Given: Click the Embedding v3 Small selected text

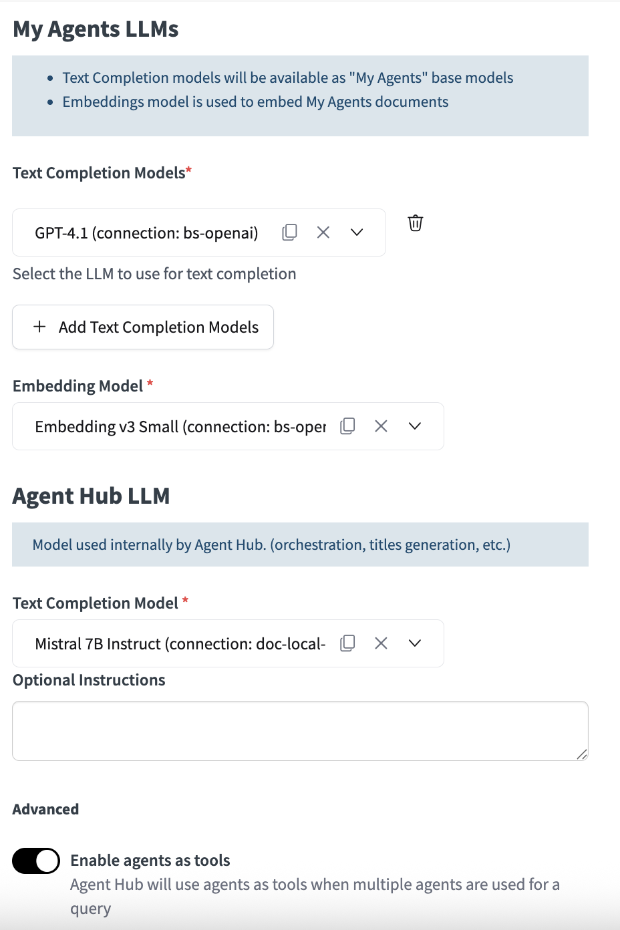Looking at the screenshot, I should [180, 427].
